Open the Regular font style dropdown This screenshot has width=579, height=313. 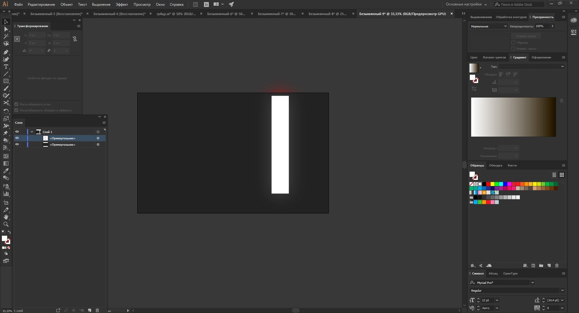point(562,290)
